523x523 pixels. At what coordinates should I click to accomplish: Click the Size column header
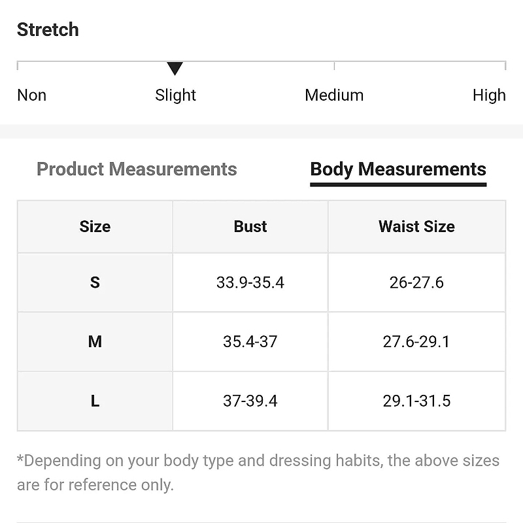(95, 226)
